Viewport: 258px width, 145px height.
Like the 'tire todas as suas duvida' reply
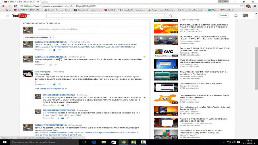(x=62, y=118)
